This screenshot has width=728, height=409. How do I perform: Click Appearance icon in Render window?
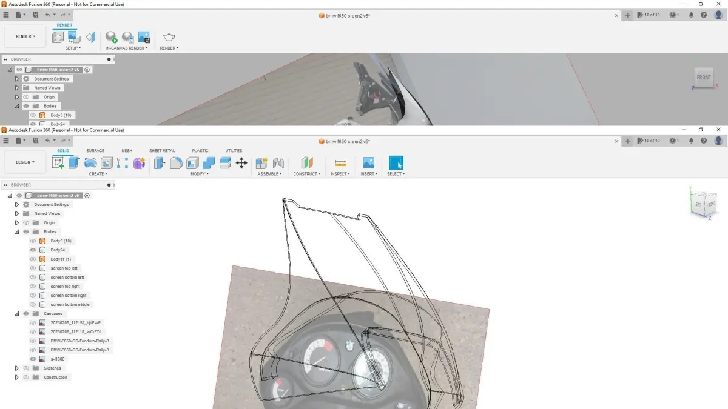pos(58,37)
